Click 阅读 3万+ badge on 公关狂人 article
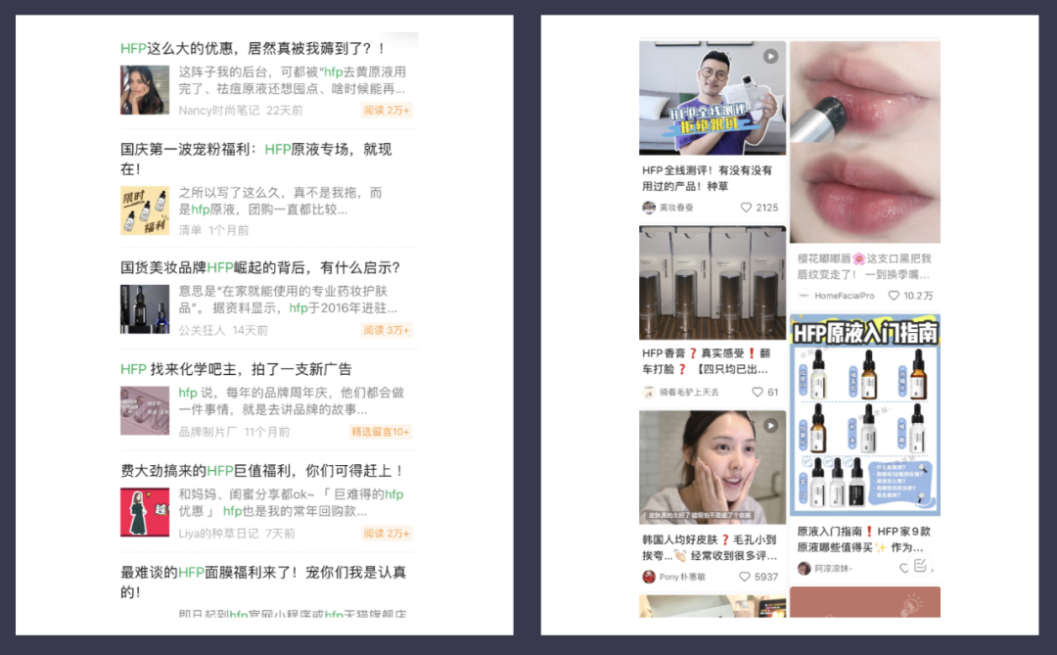Viewport: 1057px width, 655px height. [x=386, y=330]
